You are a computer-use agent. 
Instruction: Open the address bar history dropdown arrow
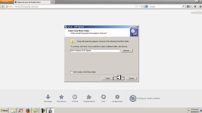(x=139, y=7)
